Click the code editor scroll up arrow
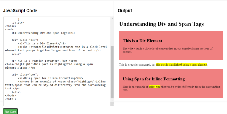The width and height of the screenshot is (227, 114). tap(112, 19)
